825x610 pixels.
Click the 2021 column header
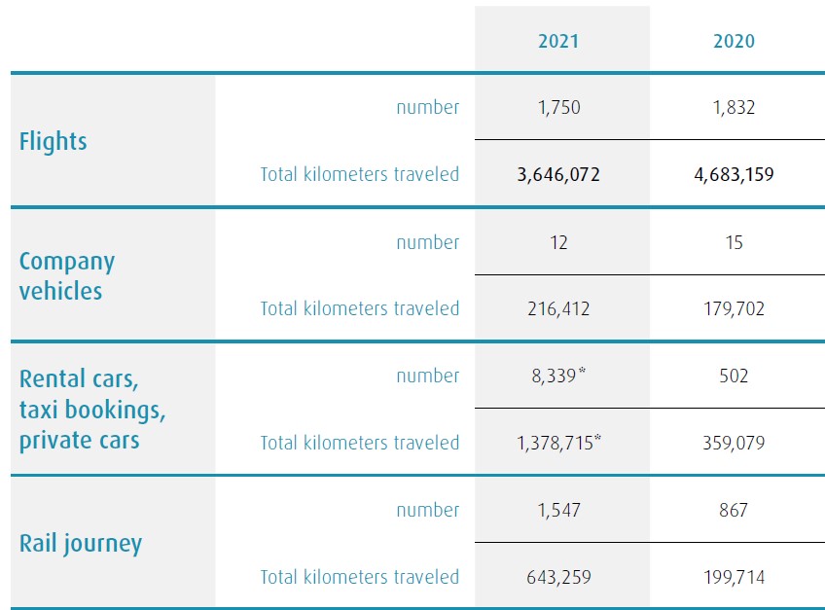click(x=558, y=41)
